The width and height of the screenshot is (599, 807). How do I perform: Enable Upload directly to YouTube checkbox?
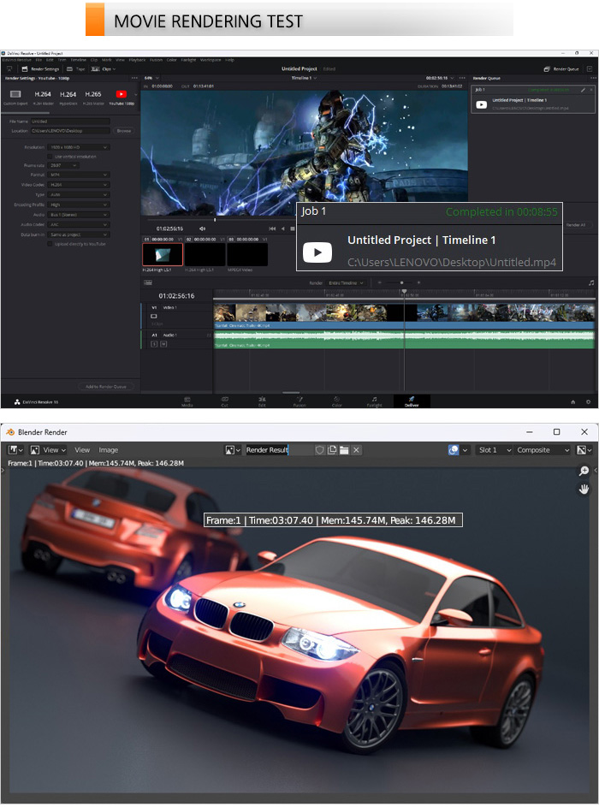tap(50, 244)
